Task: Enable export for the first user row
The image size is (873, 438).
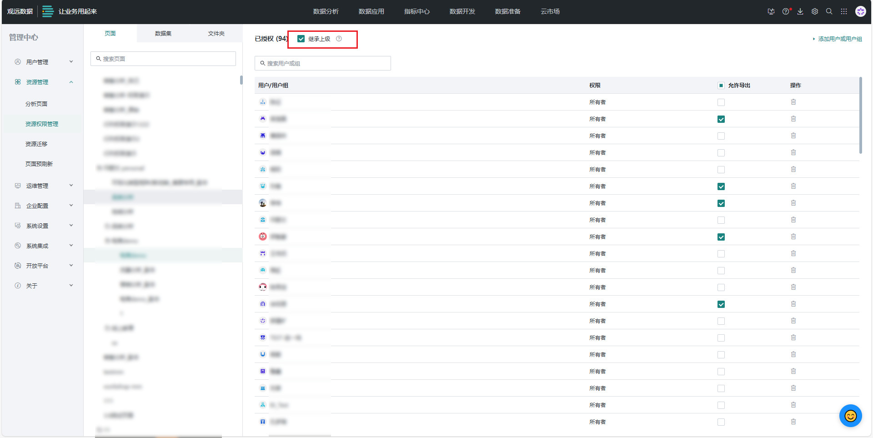Action: point(721,102)
